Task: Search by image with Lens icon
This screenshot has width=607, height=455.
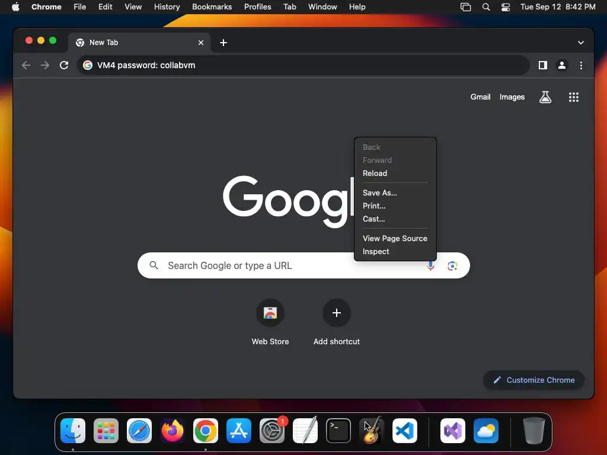Action: coord(452,266)
